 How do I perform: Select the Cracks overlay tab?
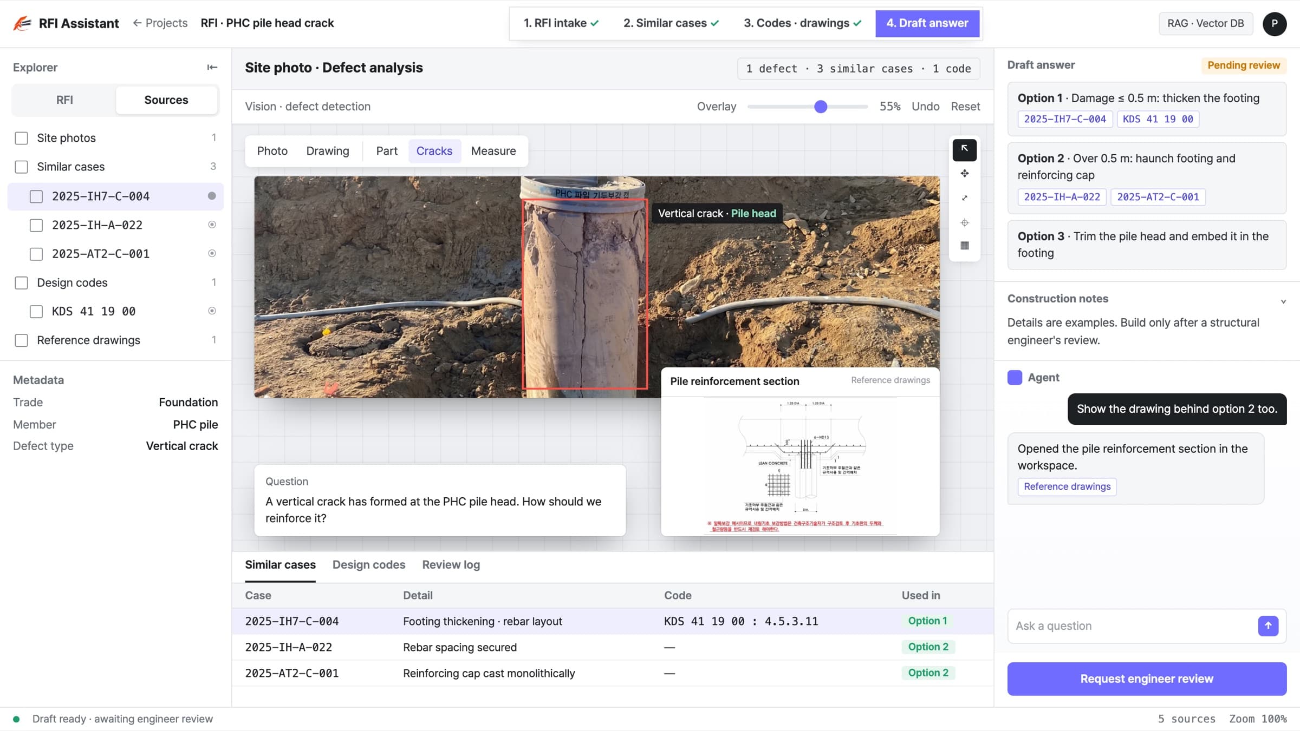coord(434,151)
